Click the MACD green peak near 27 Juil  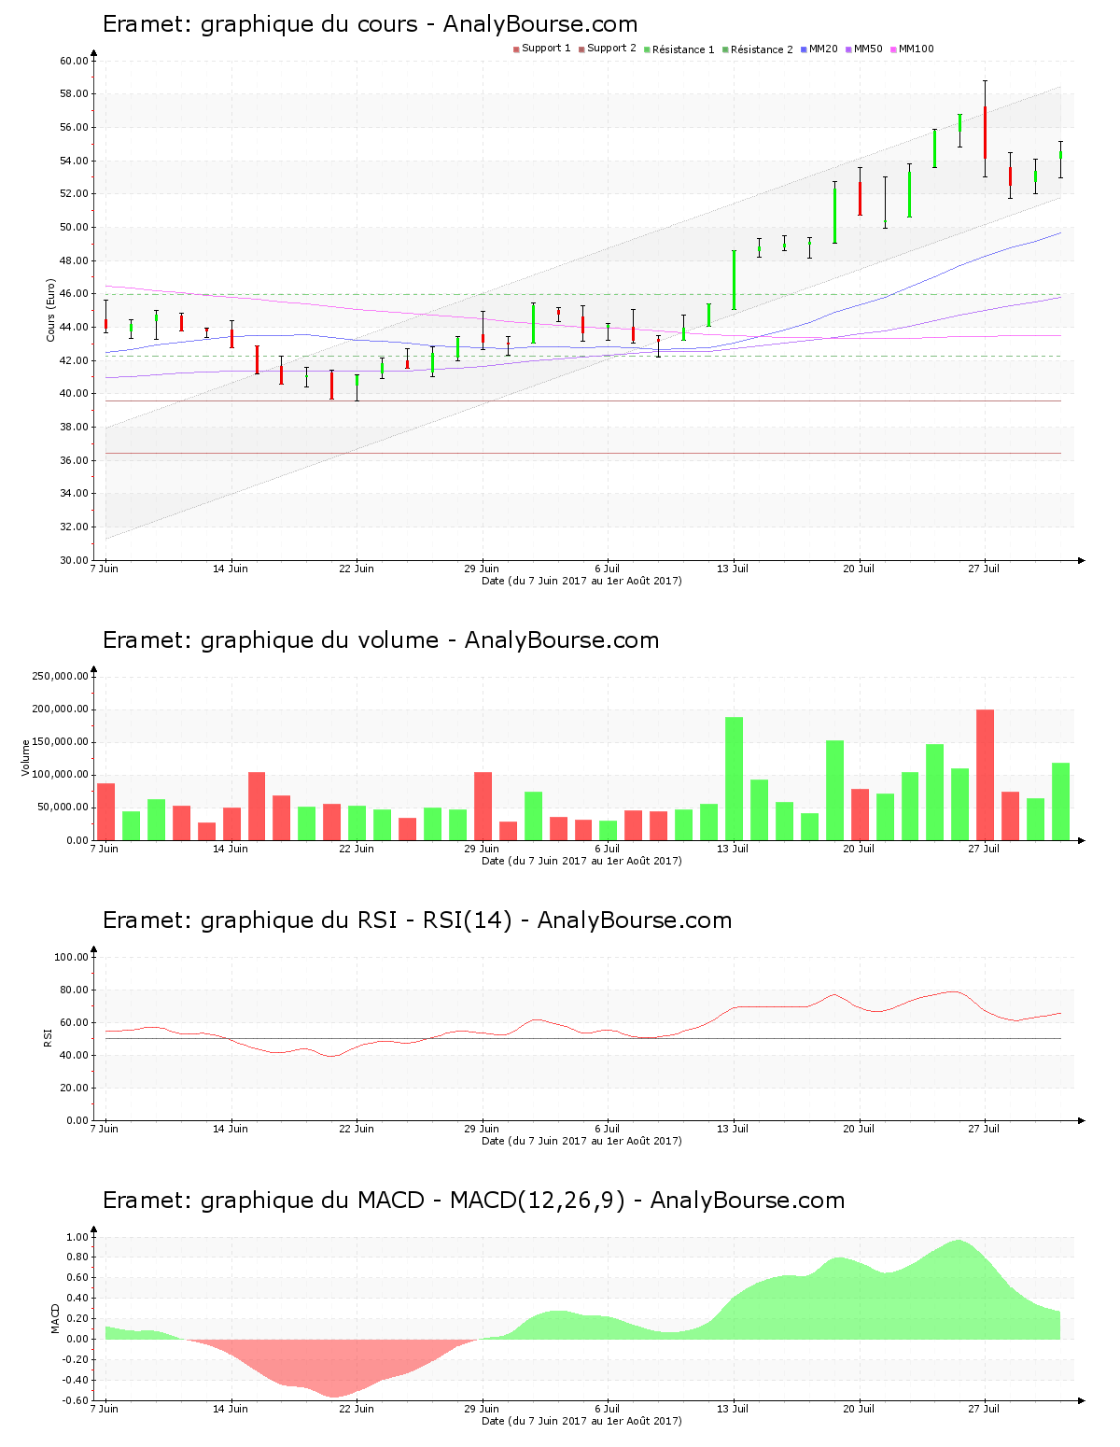[959, 1288]
